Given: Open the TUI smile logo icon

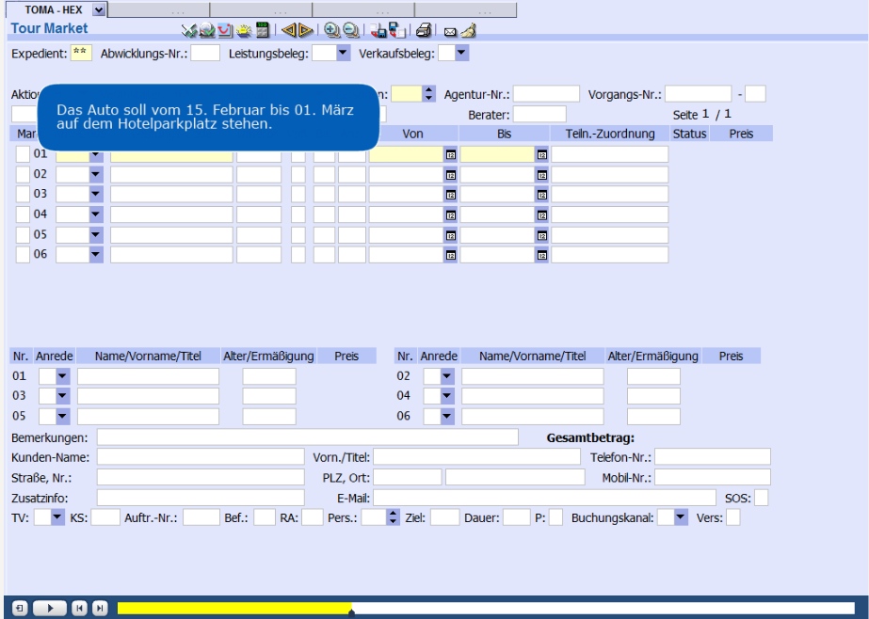Looking at the screenshot, I should click(x=225, y=30).
